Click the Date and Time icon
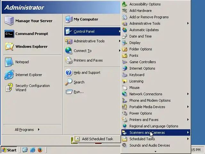 pyautogui.click(x=125, y=36)
